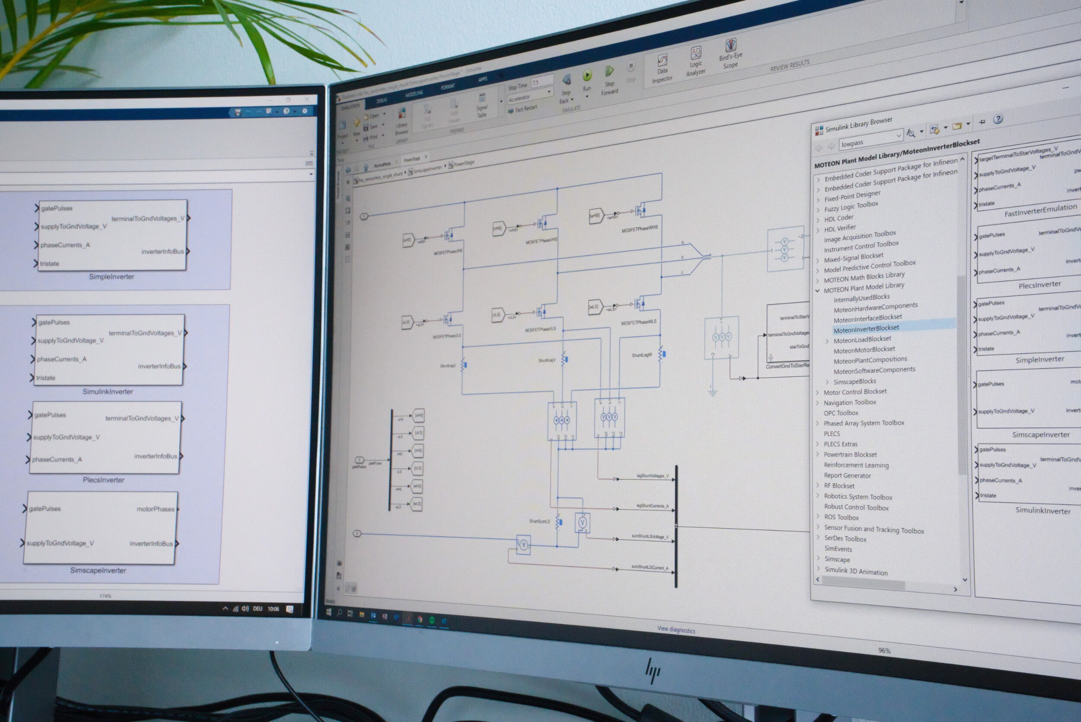
Task: Pin the Library Browser window
Action: point(982,122)
